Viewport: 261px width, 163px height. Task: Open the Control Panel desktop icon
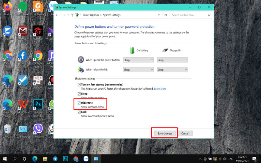point(23,131)
